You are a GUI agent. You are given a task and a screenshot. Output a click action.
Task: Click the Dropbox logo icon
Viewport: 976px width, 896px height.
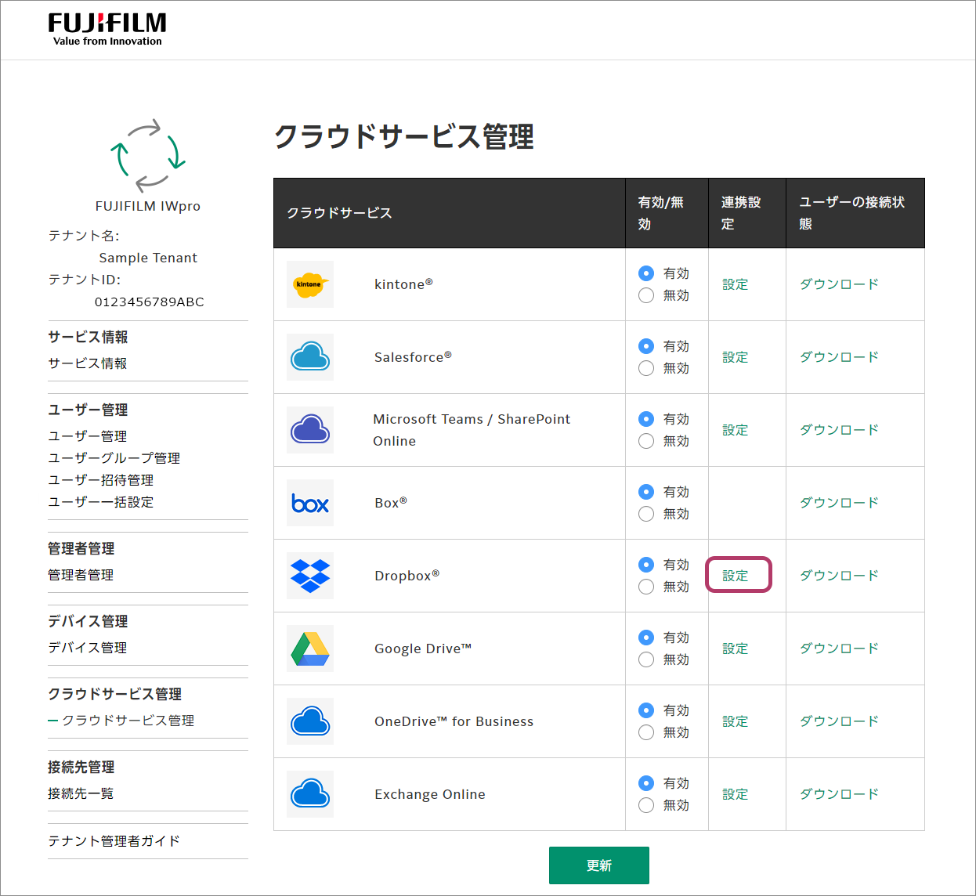[x=310, y=576]
